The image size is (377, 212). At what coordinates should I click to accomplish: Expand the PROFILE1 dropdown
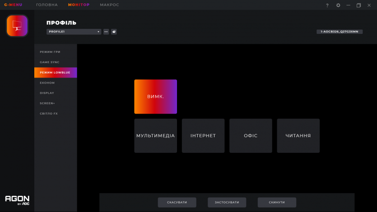click(74, 32)
